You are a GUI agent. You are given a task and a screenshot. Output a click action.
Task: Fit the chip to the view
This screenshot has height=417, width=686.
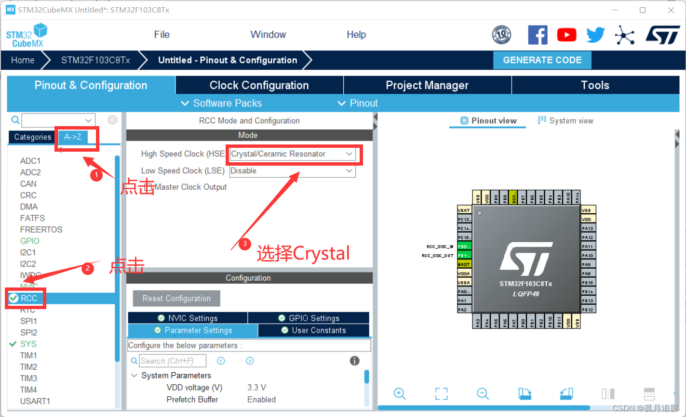[441, 393]
